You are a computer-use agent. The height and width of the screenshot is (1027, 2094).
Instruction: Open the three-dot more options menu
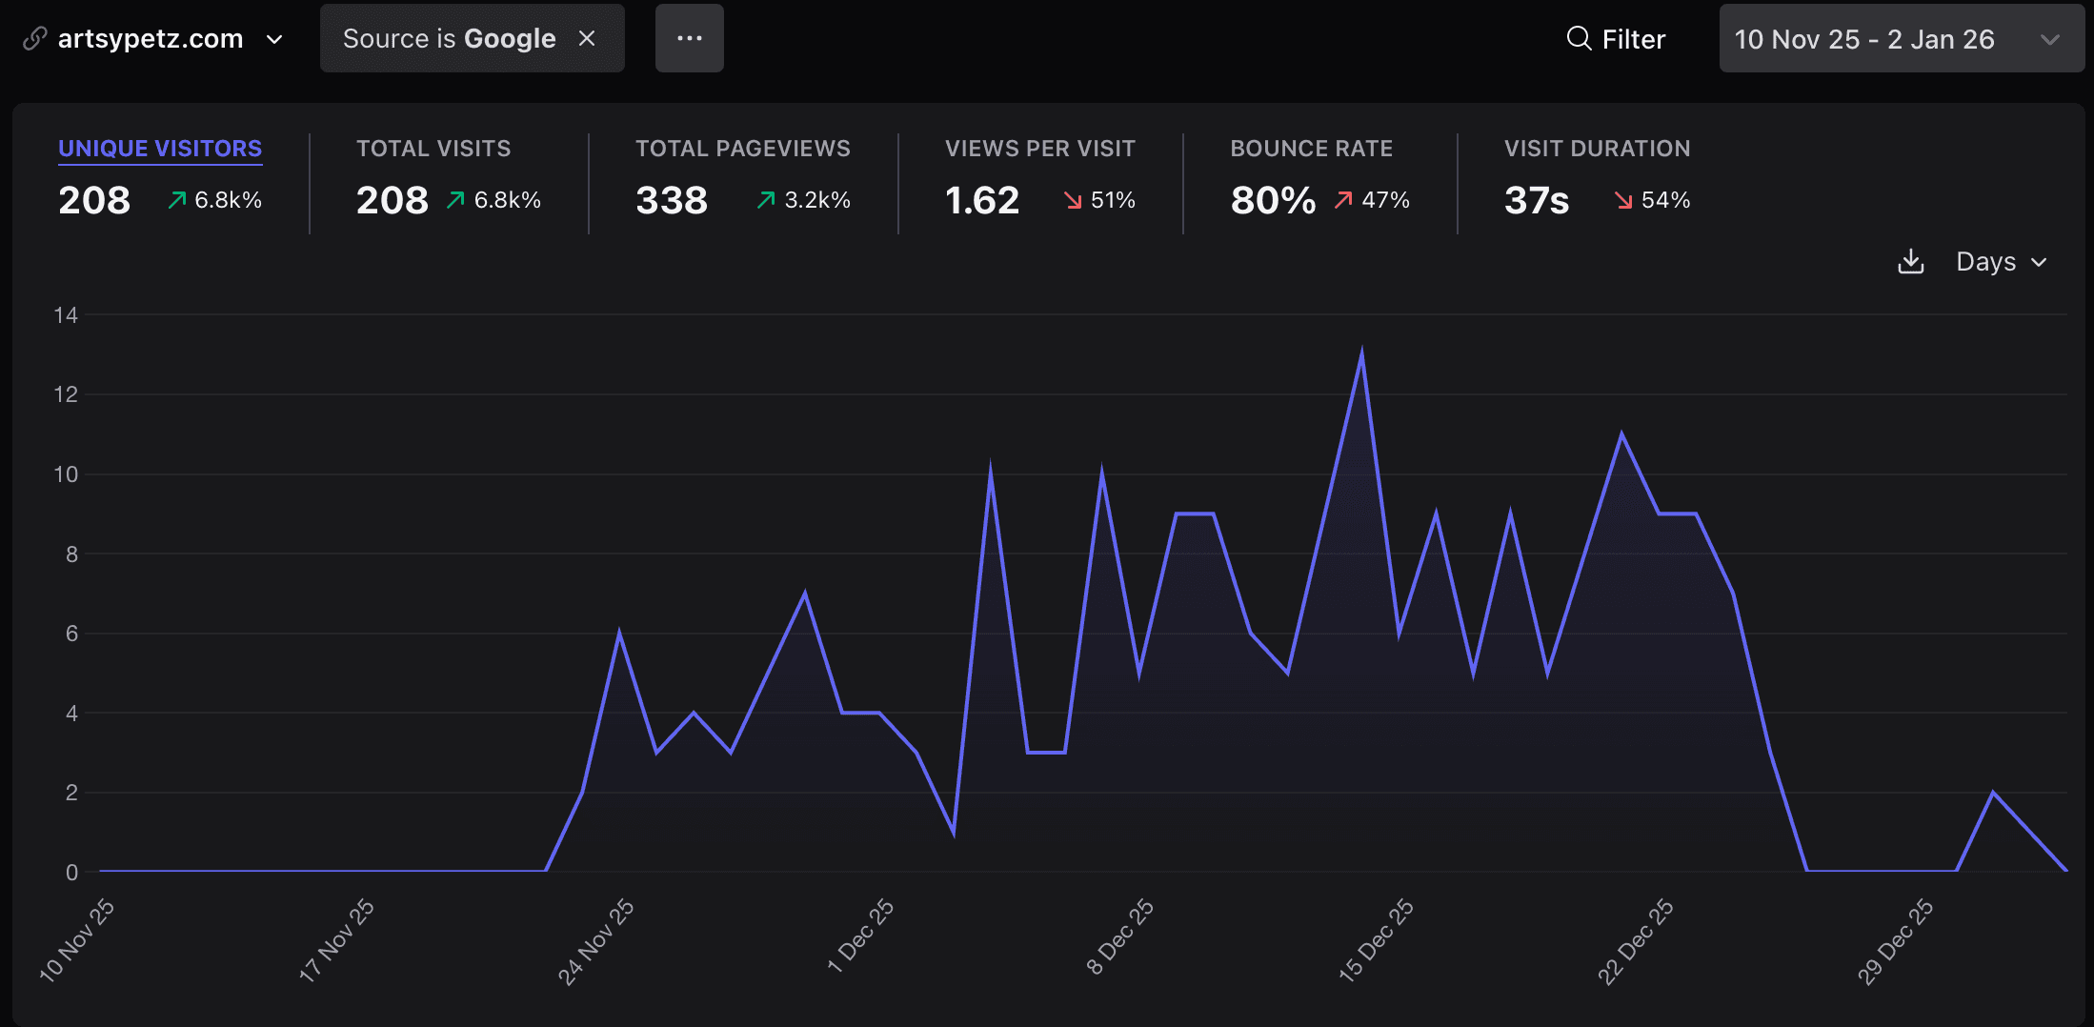click(x=689, y=38)
